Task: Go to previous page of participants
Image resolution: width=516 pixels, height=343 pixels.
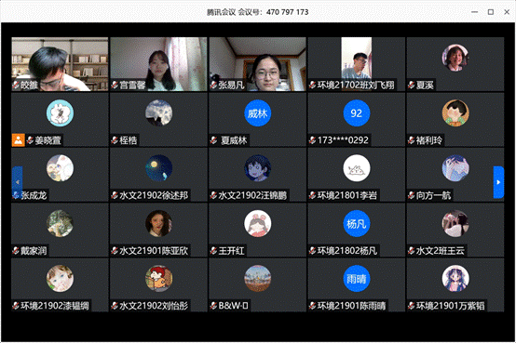Action: coord(17,182)
